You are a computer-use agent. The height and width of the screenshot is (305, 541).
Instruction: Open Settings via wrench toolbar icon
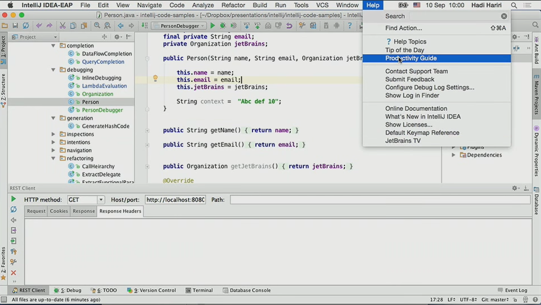tap(302, 25)
